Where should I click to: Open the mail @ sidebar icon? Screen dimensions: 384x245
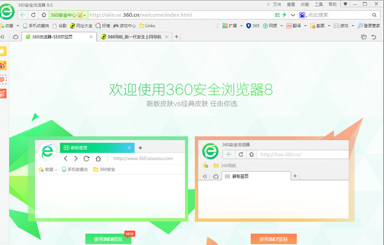point(3,79)
